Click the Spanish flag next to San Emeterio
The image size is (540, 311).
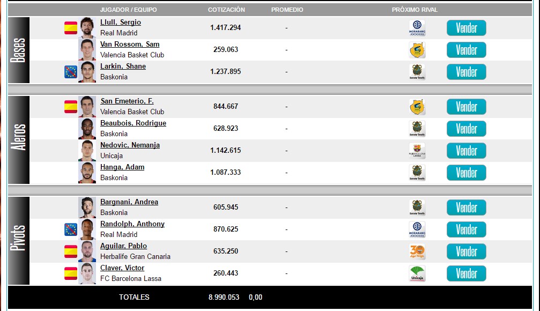(x=71, y=107)
